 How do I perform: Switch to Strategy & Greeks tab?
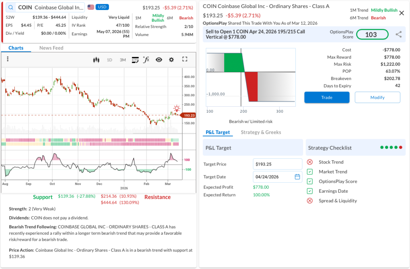coord(261,132)
